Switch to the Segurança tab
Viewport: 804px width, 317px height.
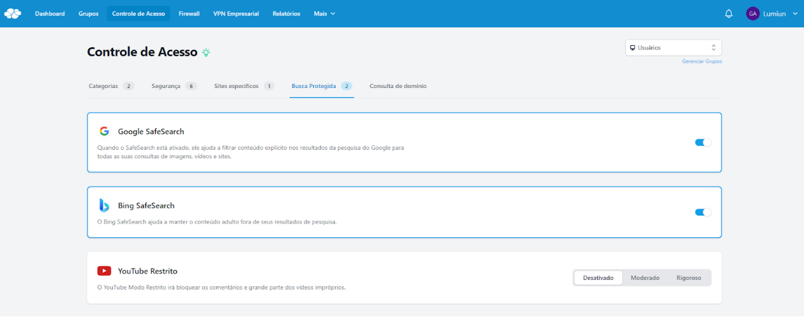click(x=174, y=86)
